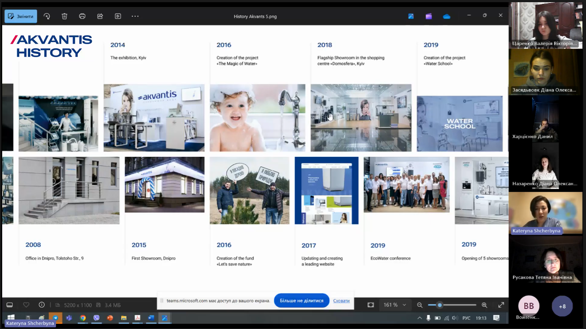
Task: Show hidden system tray icons chevron
Action: pyautogui.click(x=420, y=318)
